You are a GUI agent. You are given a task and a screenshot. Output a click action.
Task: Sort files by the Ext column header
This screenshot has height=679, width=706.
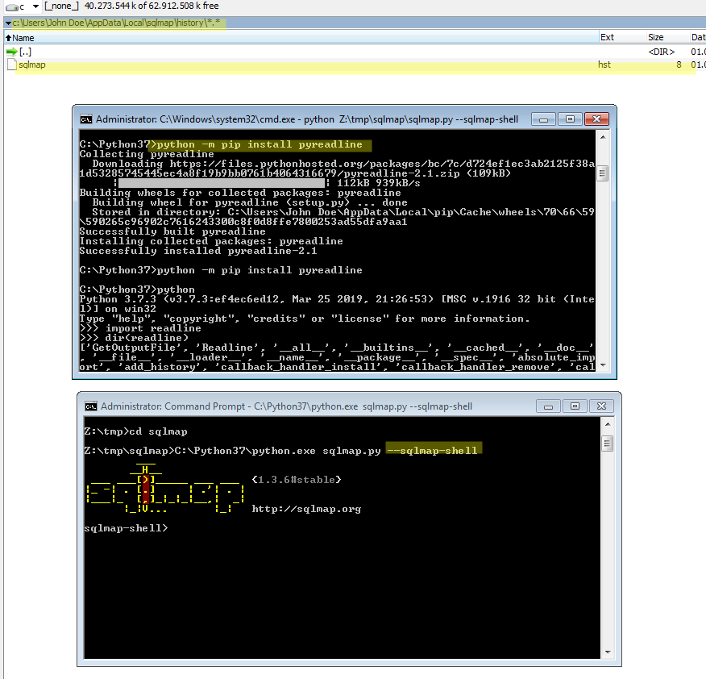608,37
